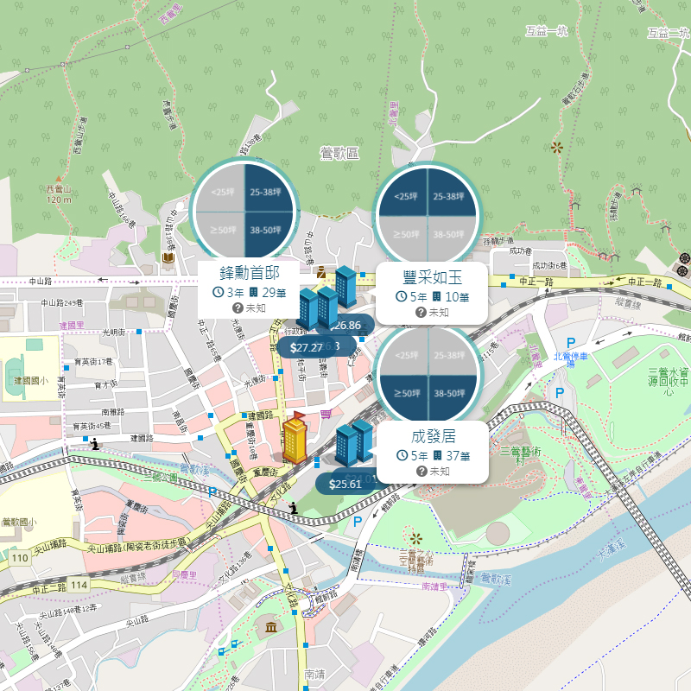The width and height of the screenshot is (691, 691).
Task: Select 38-50坪 segment in 鋒勳首邸 circle
Action: click(268, 233)
